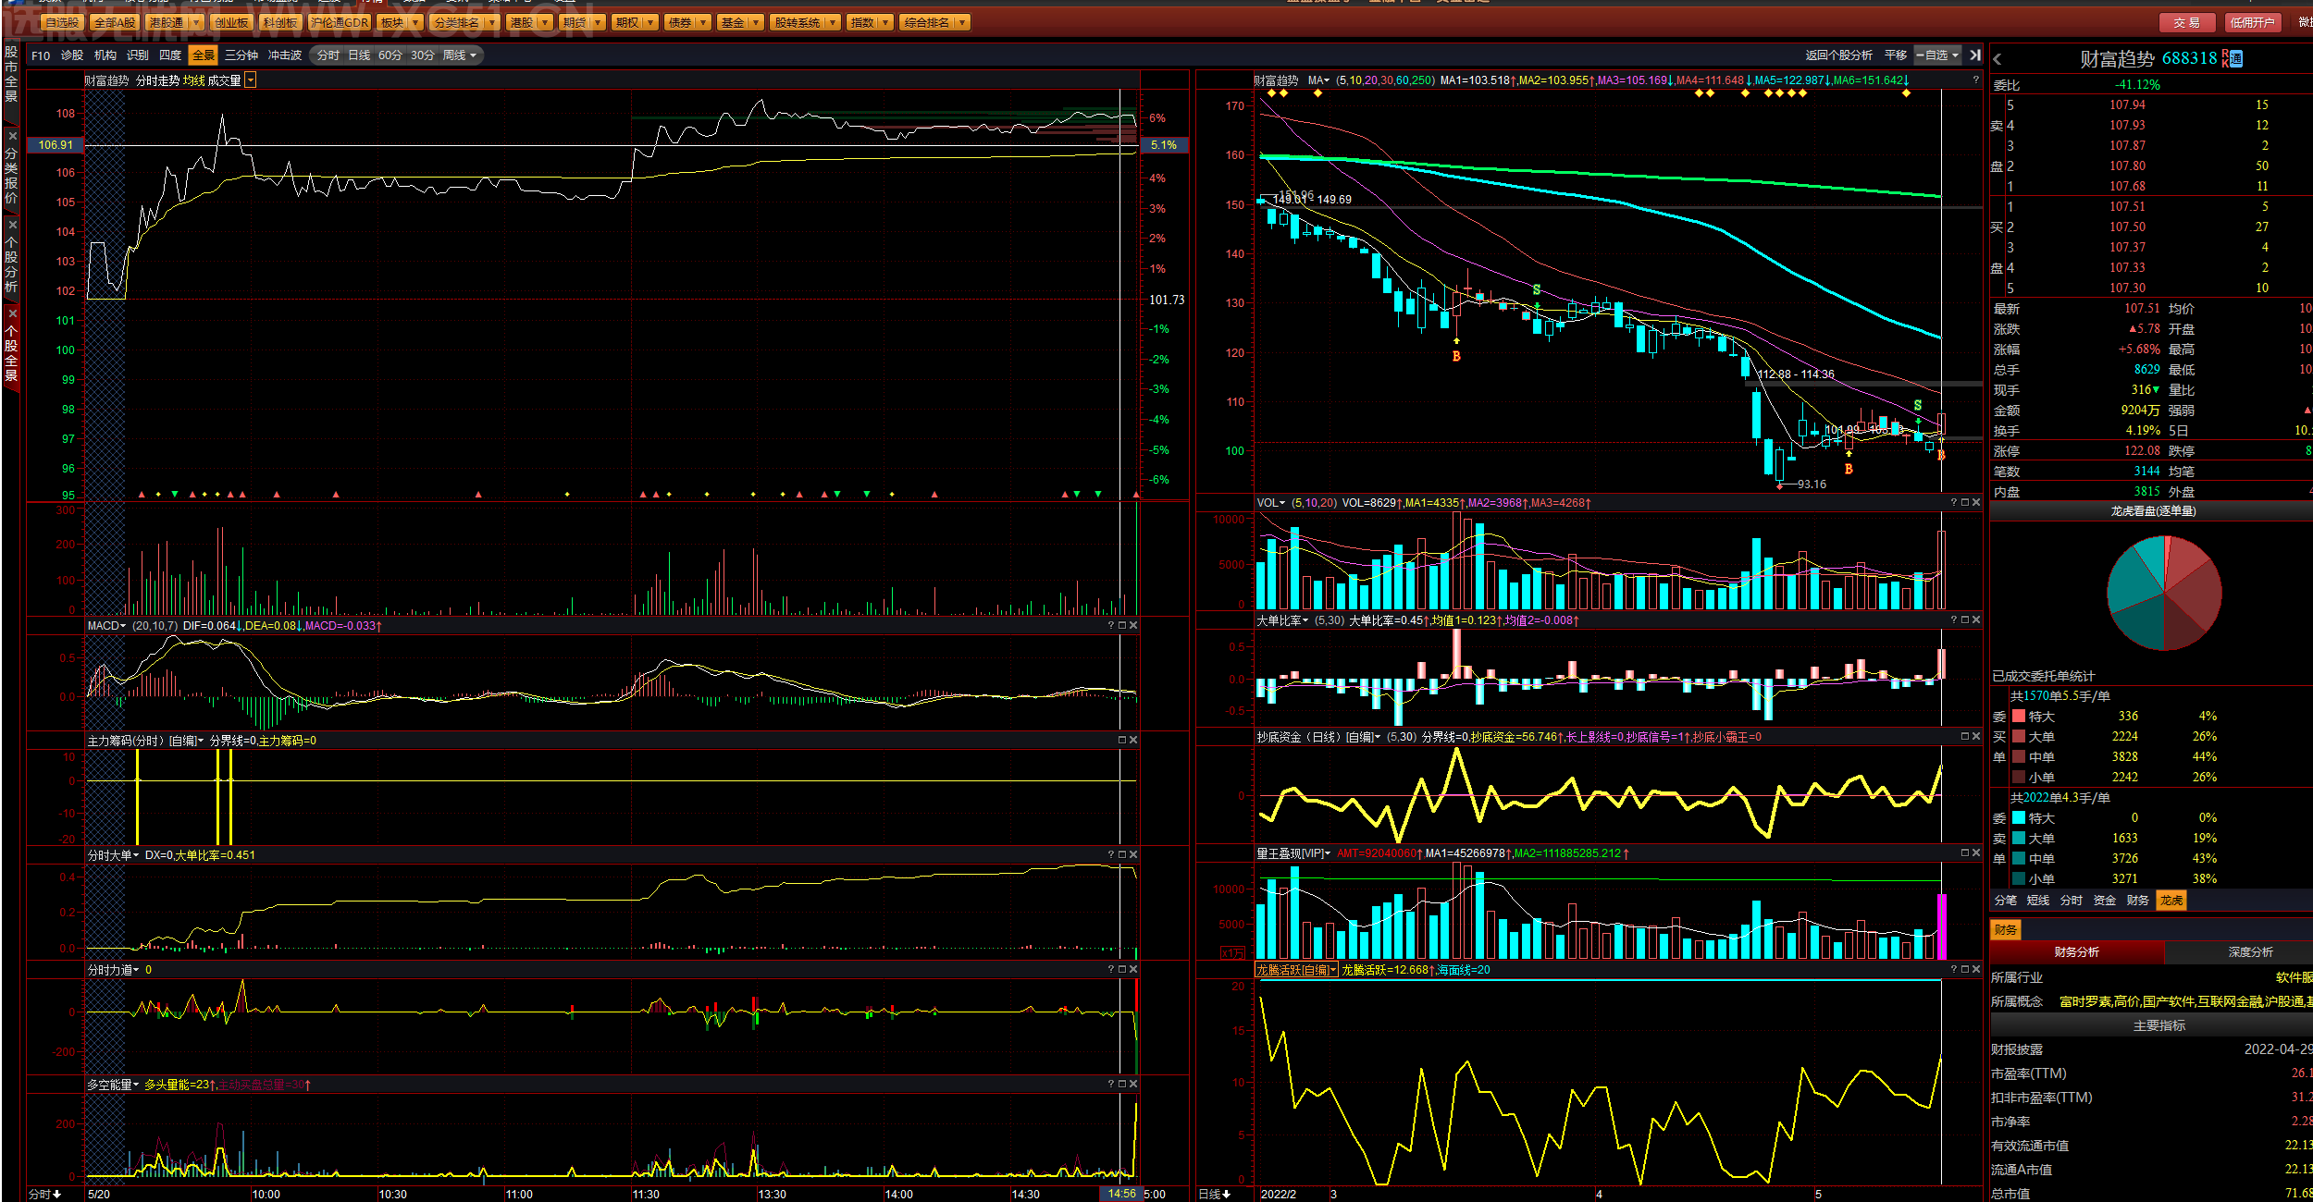Click the 全部A股 button
This screenshot has height=1202, width=2313.
(x=115, y=22)
